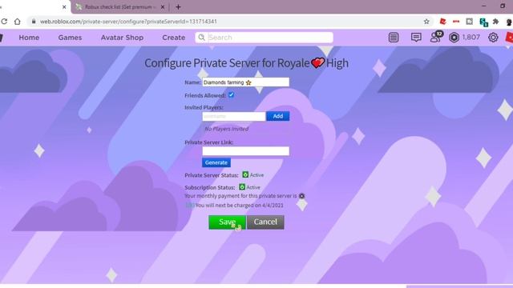
Task: Focus the server Name field
Action: point(246,82)
